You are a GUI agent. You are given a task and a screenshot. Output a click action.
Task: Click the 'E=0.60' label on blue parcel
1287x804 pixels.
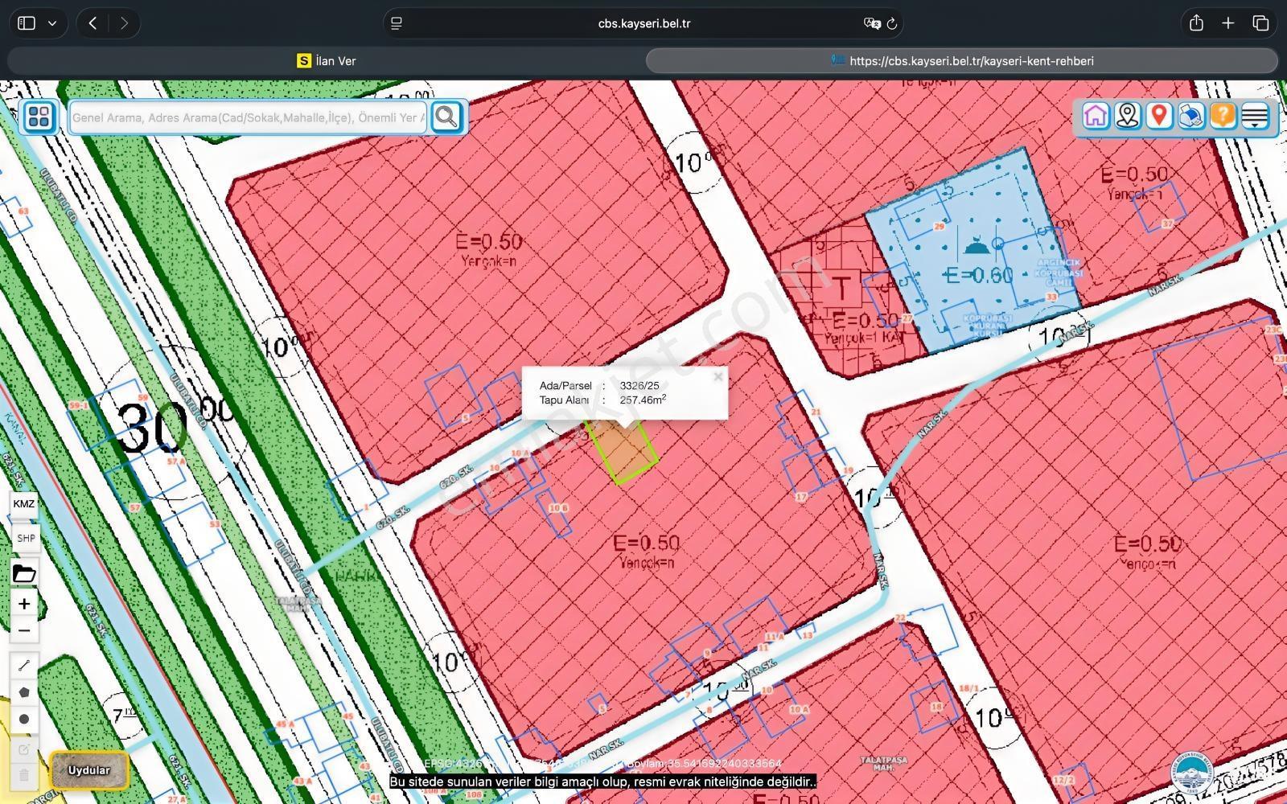(x=979, y=276)
